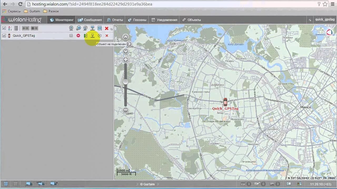This screenshot has width=337, height=189.
Task: Click the small expand icon beside the username
Action: (x=310, y=20)
